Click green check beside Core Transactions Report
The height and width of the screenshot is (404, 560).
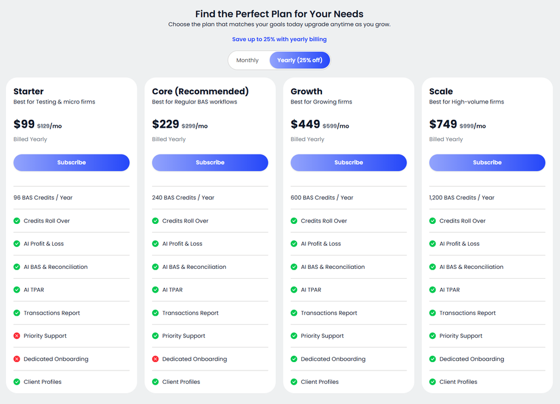156,313
